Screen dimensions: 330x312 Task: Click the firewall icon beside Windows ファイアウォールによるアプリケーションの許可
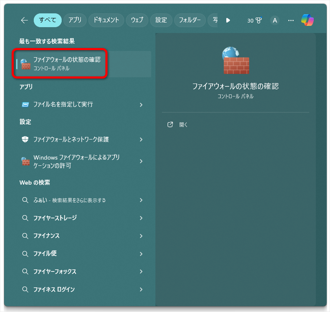25,161
